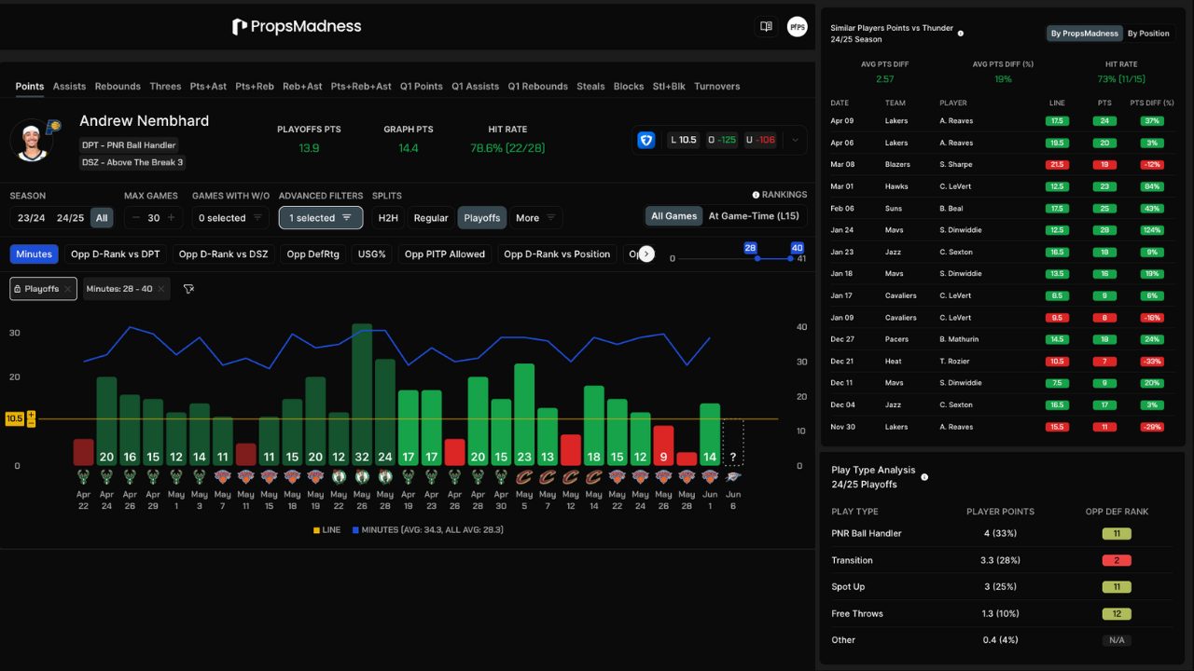Click info icon next to Similar Players title

tap(961, 34)
